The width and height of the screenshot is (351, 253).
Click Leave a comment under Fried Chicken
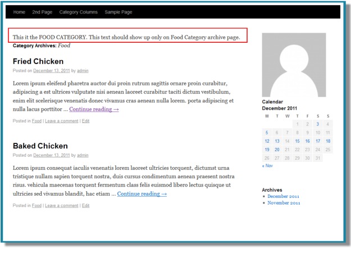pos(62,121)
